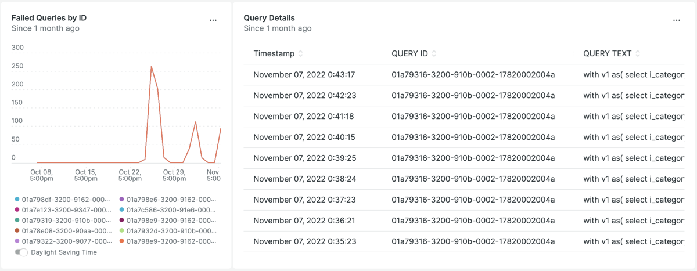Open the Query Details ellipsis menu
The height and width of the screenshot is (271, 697).
676,20
